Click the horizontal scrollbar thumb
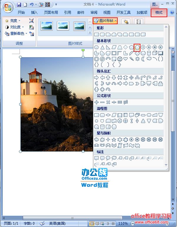177x227 pixels. (73, 218)
